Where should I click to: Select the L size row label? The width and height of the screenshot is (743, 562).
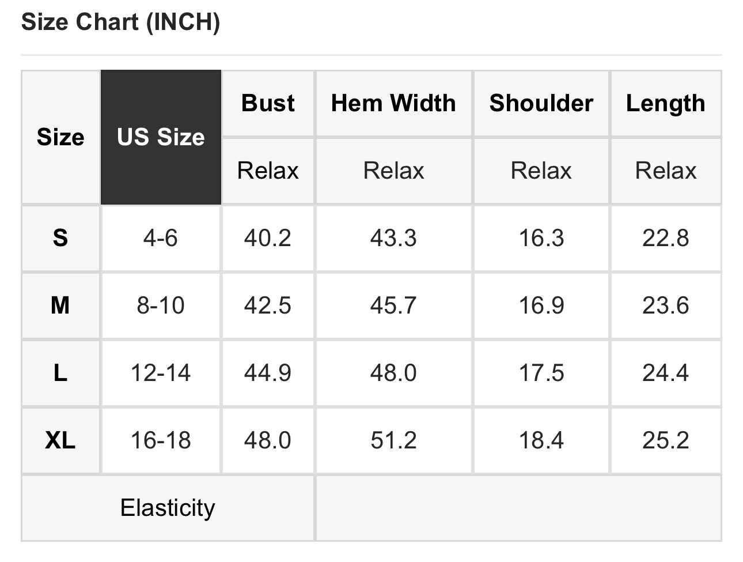click(60, 373)
